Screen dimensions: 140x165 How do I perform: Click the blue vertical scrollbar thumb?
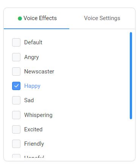coord(131,76)
